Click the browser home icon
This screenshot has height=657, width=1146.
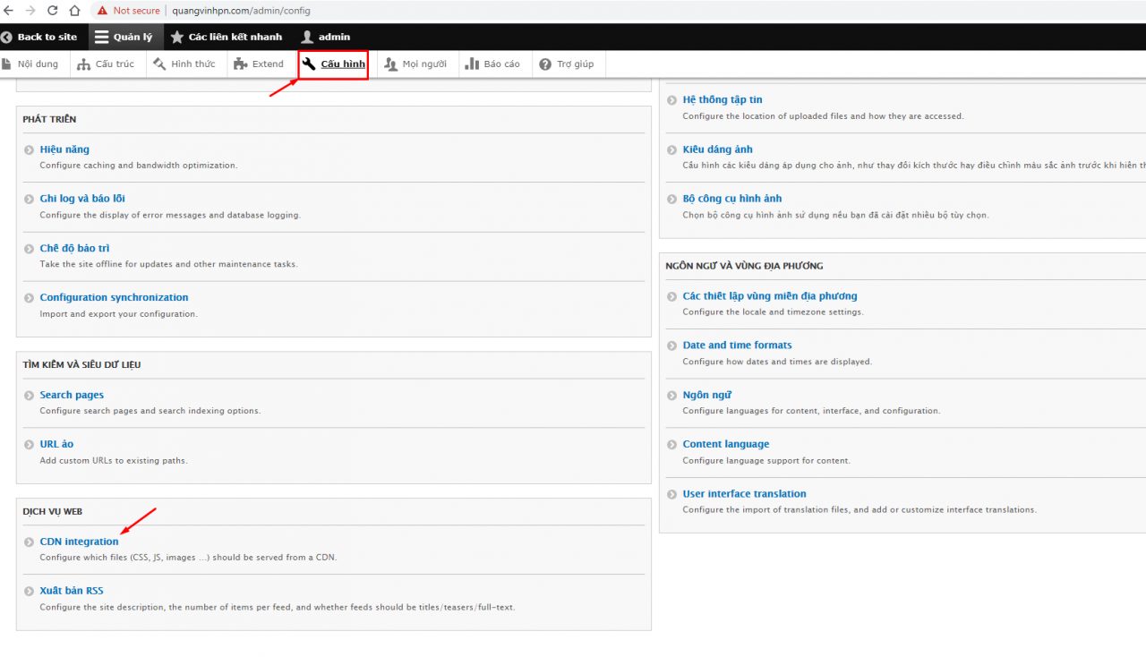tap(74, 11)
